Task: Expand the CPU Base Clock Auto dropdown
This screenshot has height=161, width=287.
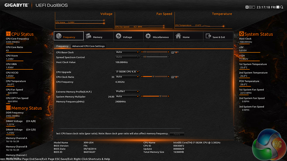Action: (128, 52)
